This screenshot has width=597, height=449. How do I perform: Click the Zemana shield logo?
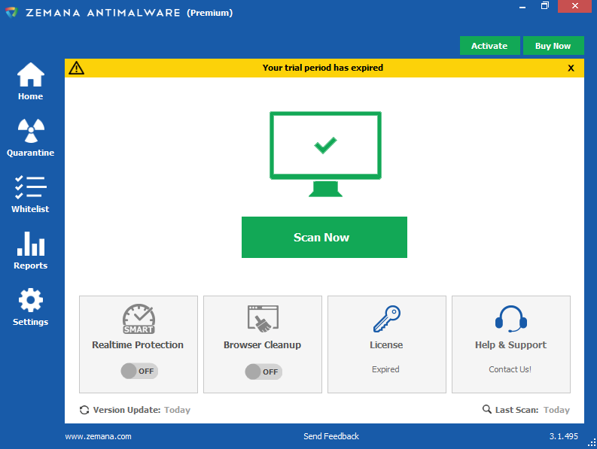pyautogui.click(x=12, y=12)
